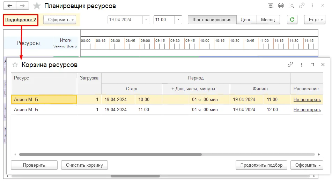Viewport: 332px width, 182px height.
Task: Click scrollbar right arrow in Корзина ресурсов
Action: [x=319, y=154]
